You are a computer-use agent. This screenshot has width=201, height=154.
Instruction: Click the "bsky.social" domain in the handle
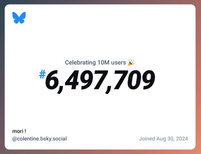[x=54, y=139]
